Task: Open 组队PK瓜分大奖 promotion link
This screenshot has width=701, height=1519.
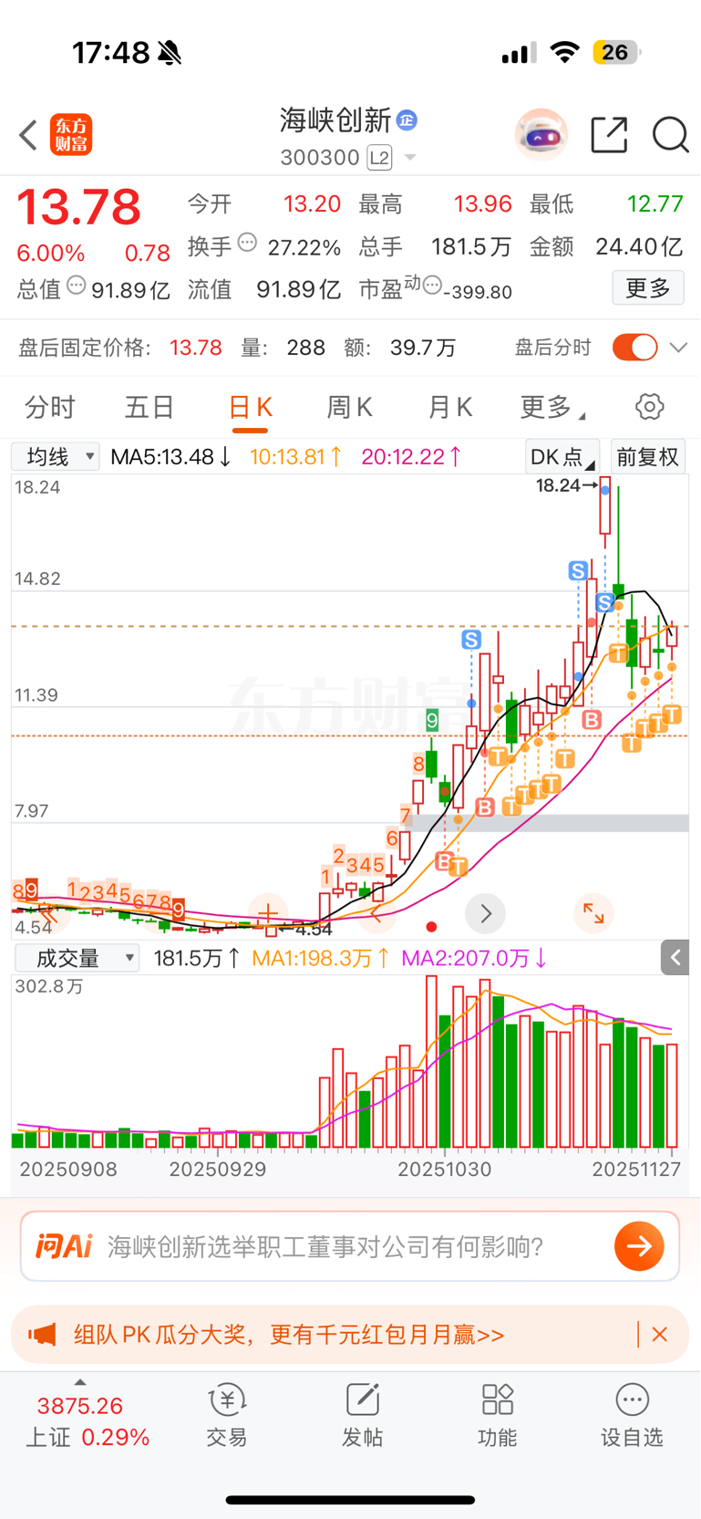Action: point(289,1335)
